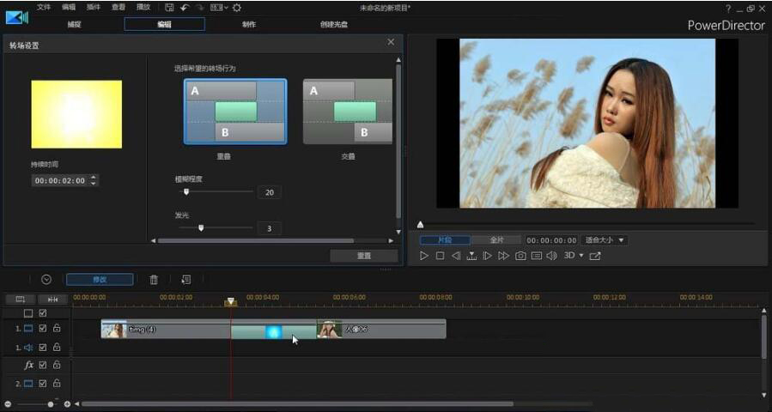This screenshot has width=772, height=412.
Task: Open the 适合大小 zoom dropdown
Action: click(x=605, y=240)
